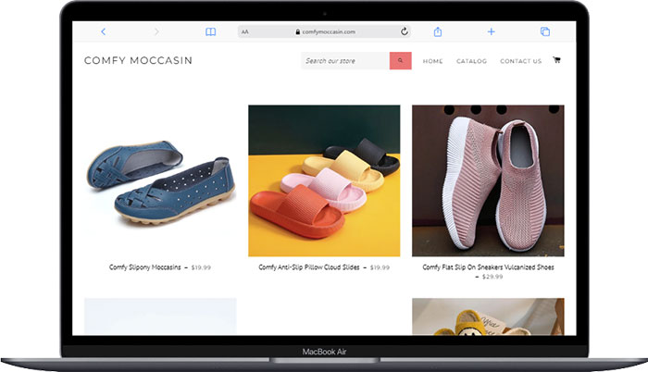The image size is (648, 372).
Task: Click the COMFY MOCCASIN store logo
Action: (x=139, y=60)
